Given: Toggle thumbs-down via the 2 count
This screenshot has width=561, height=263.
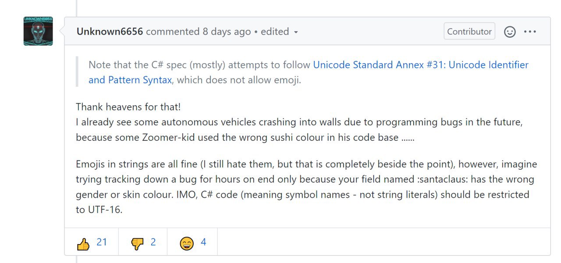Looking at the screenshot, I should pyautogui.click(x=153, y=242).
